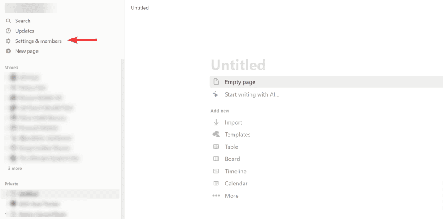Click the Untitled breadcrumb in top bar
Image resolution: width=443 pixels, height=219 pixels.
coord(140,8)
